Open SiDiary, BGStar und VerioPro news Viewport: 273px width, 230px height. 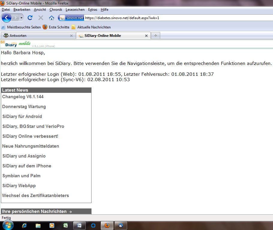coord(33,126)
